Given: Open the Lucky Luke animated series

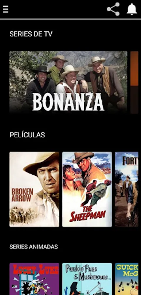Looking at the screenshot, I should click(x=34, y=279).
